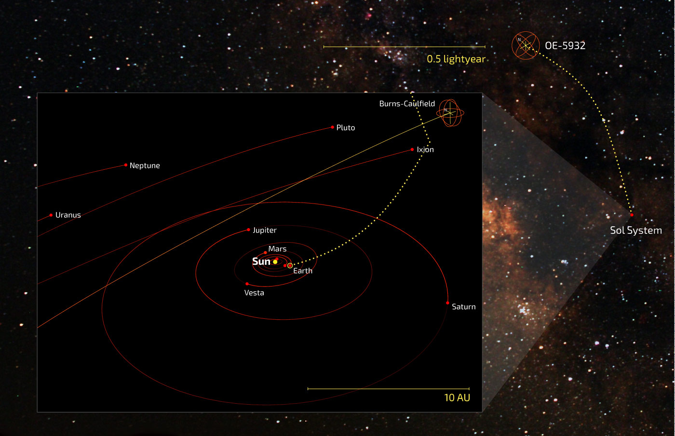This screenshot has width=675, height=436.
Task: Click the 10 AU scale bar line
Action: pos(389,388)
